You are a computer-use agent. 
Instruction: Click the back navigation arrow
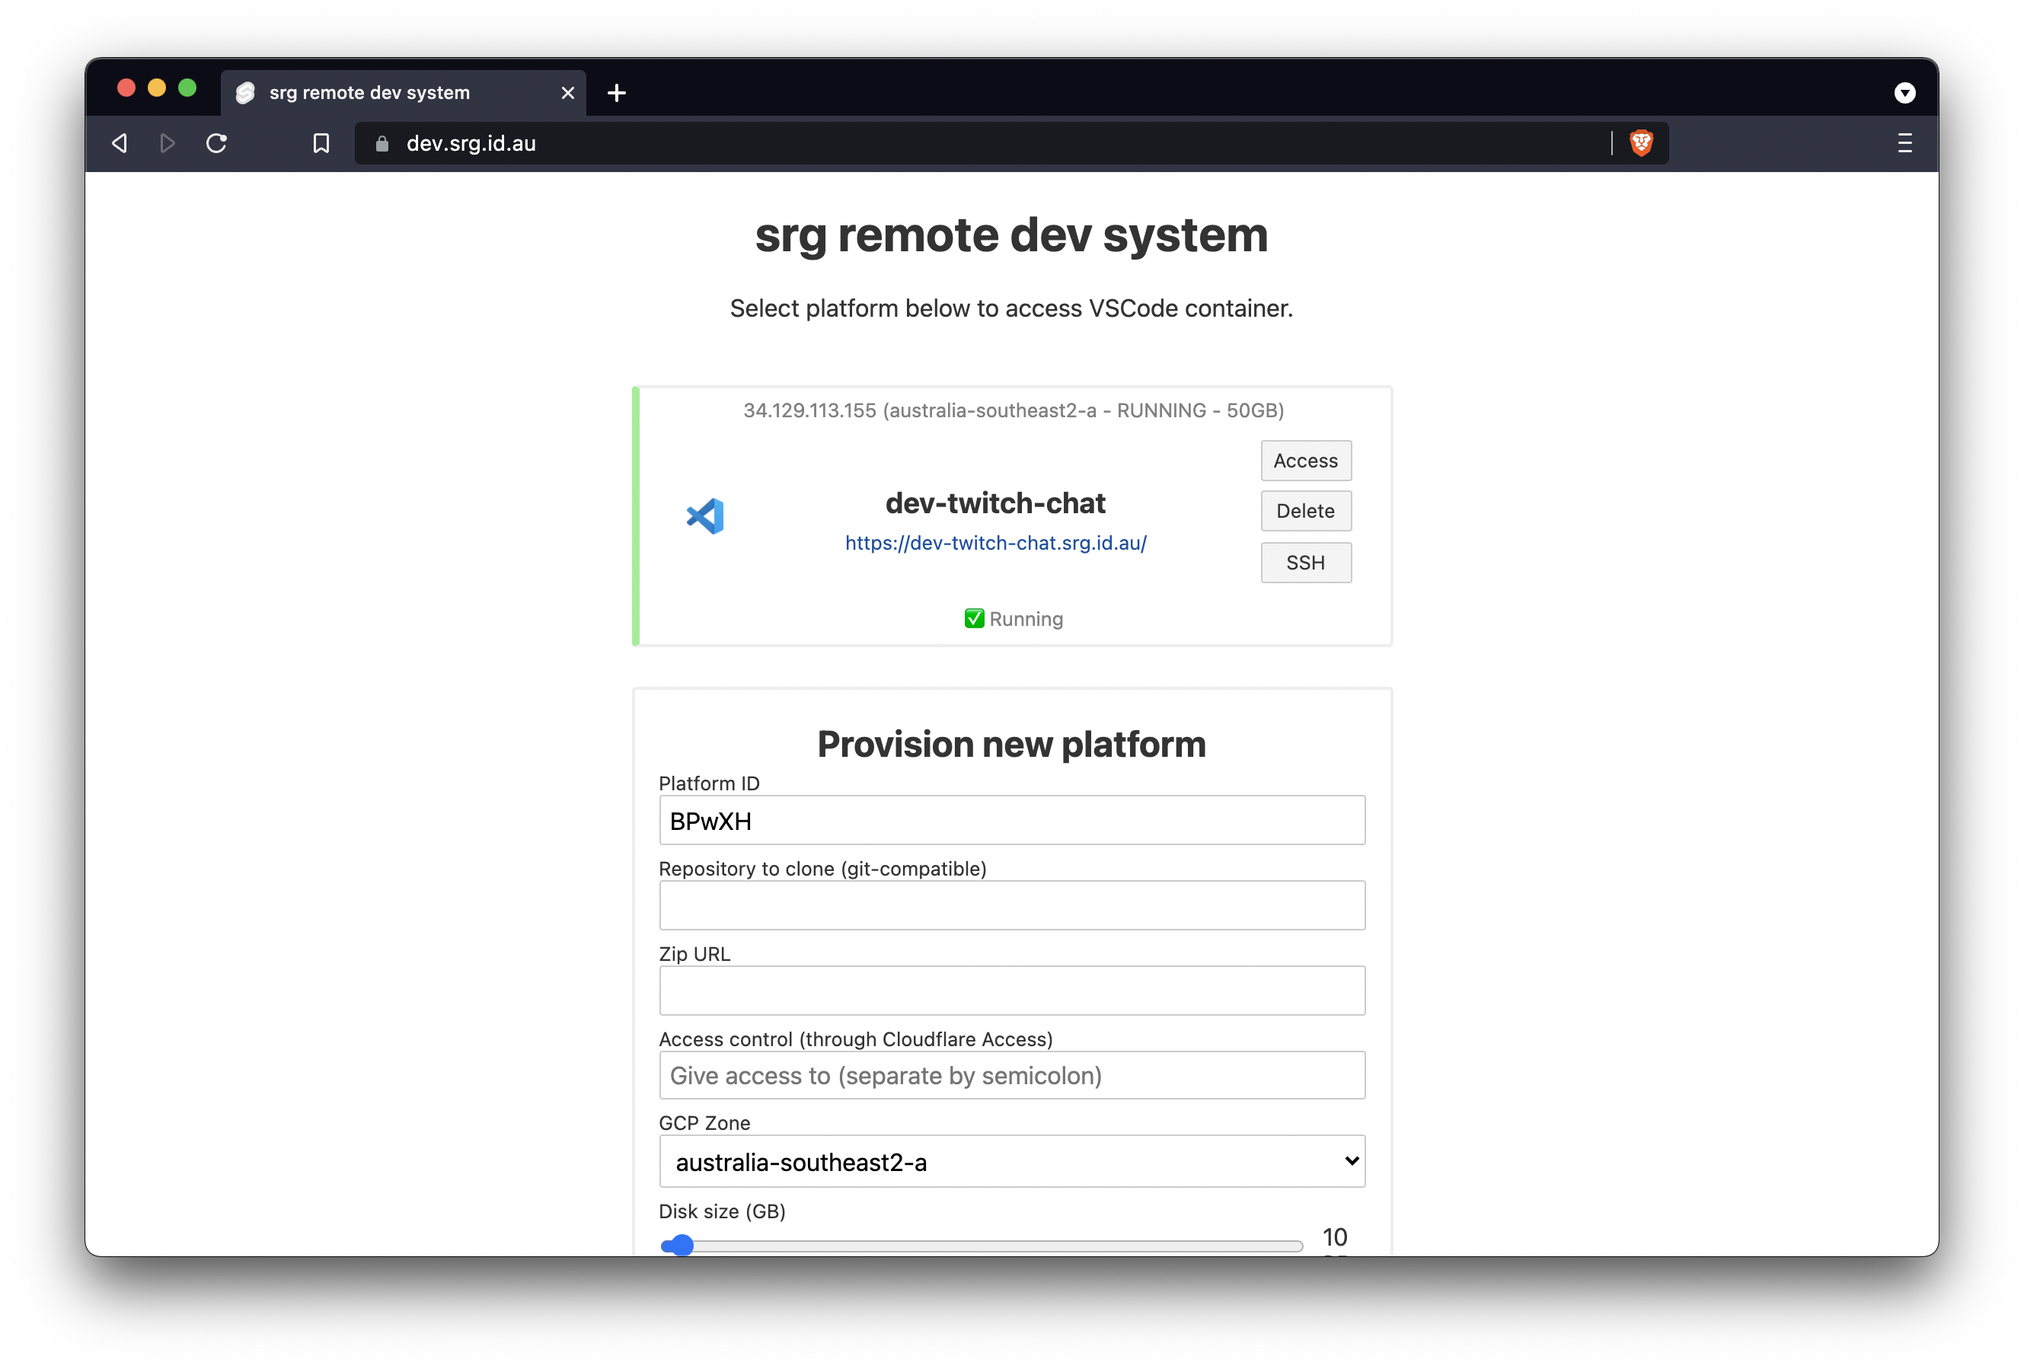[120, 143]
